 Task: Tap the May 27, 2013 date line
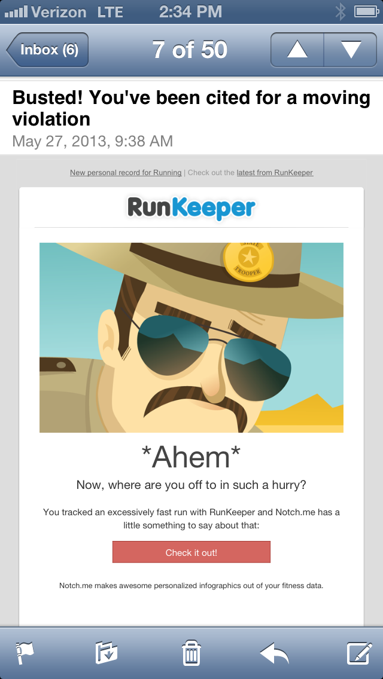tap(92, 141)
